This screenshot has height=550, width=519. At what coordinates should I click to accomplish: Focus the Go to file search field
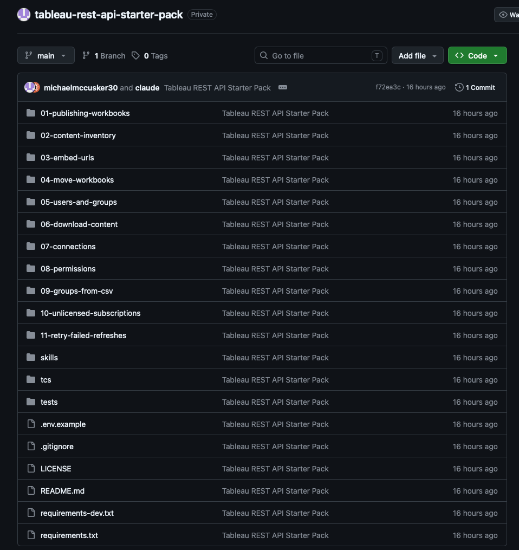click(321, 55)
